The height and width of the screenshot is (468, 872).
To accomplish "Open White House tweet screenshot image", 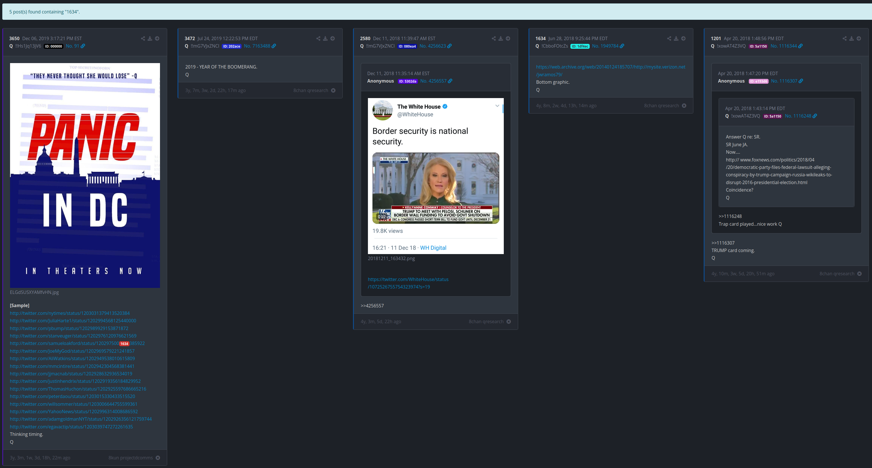I will 436,176.
